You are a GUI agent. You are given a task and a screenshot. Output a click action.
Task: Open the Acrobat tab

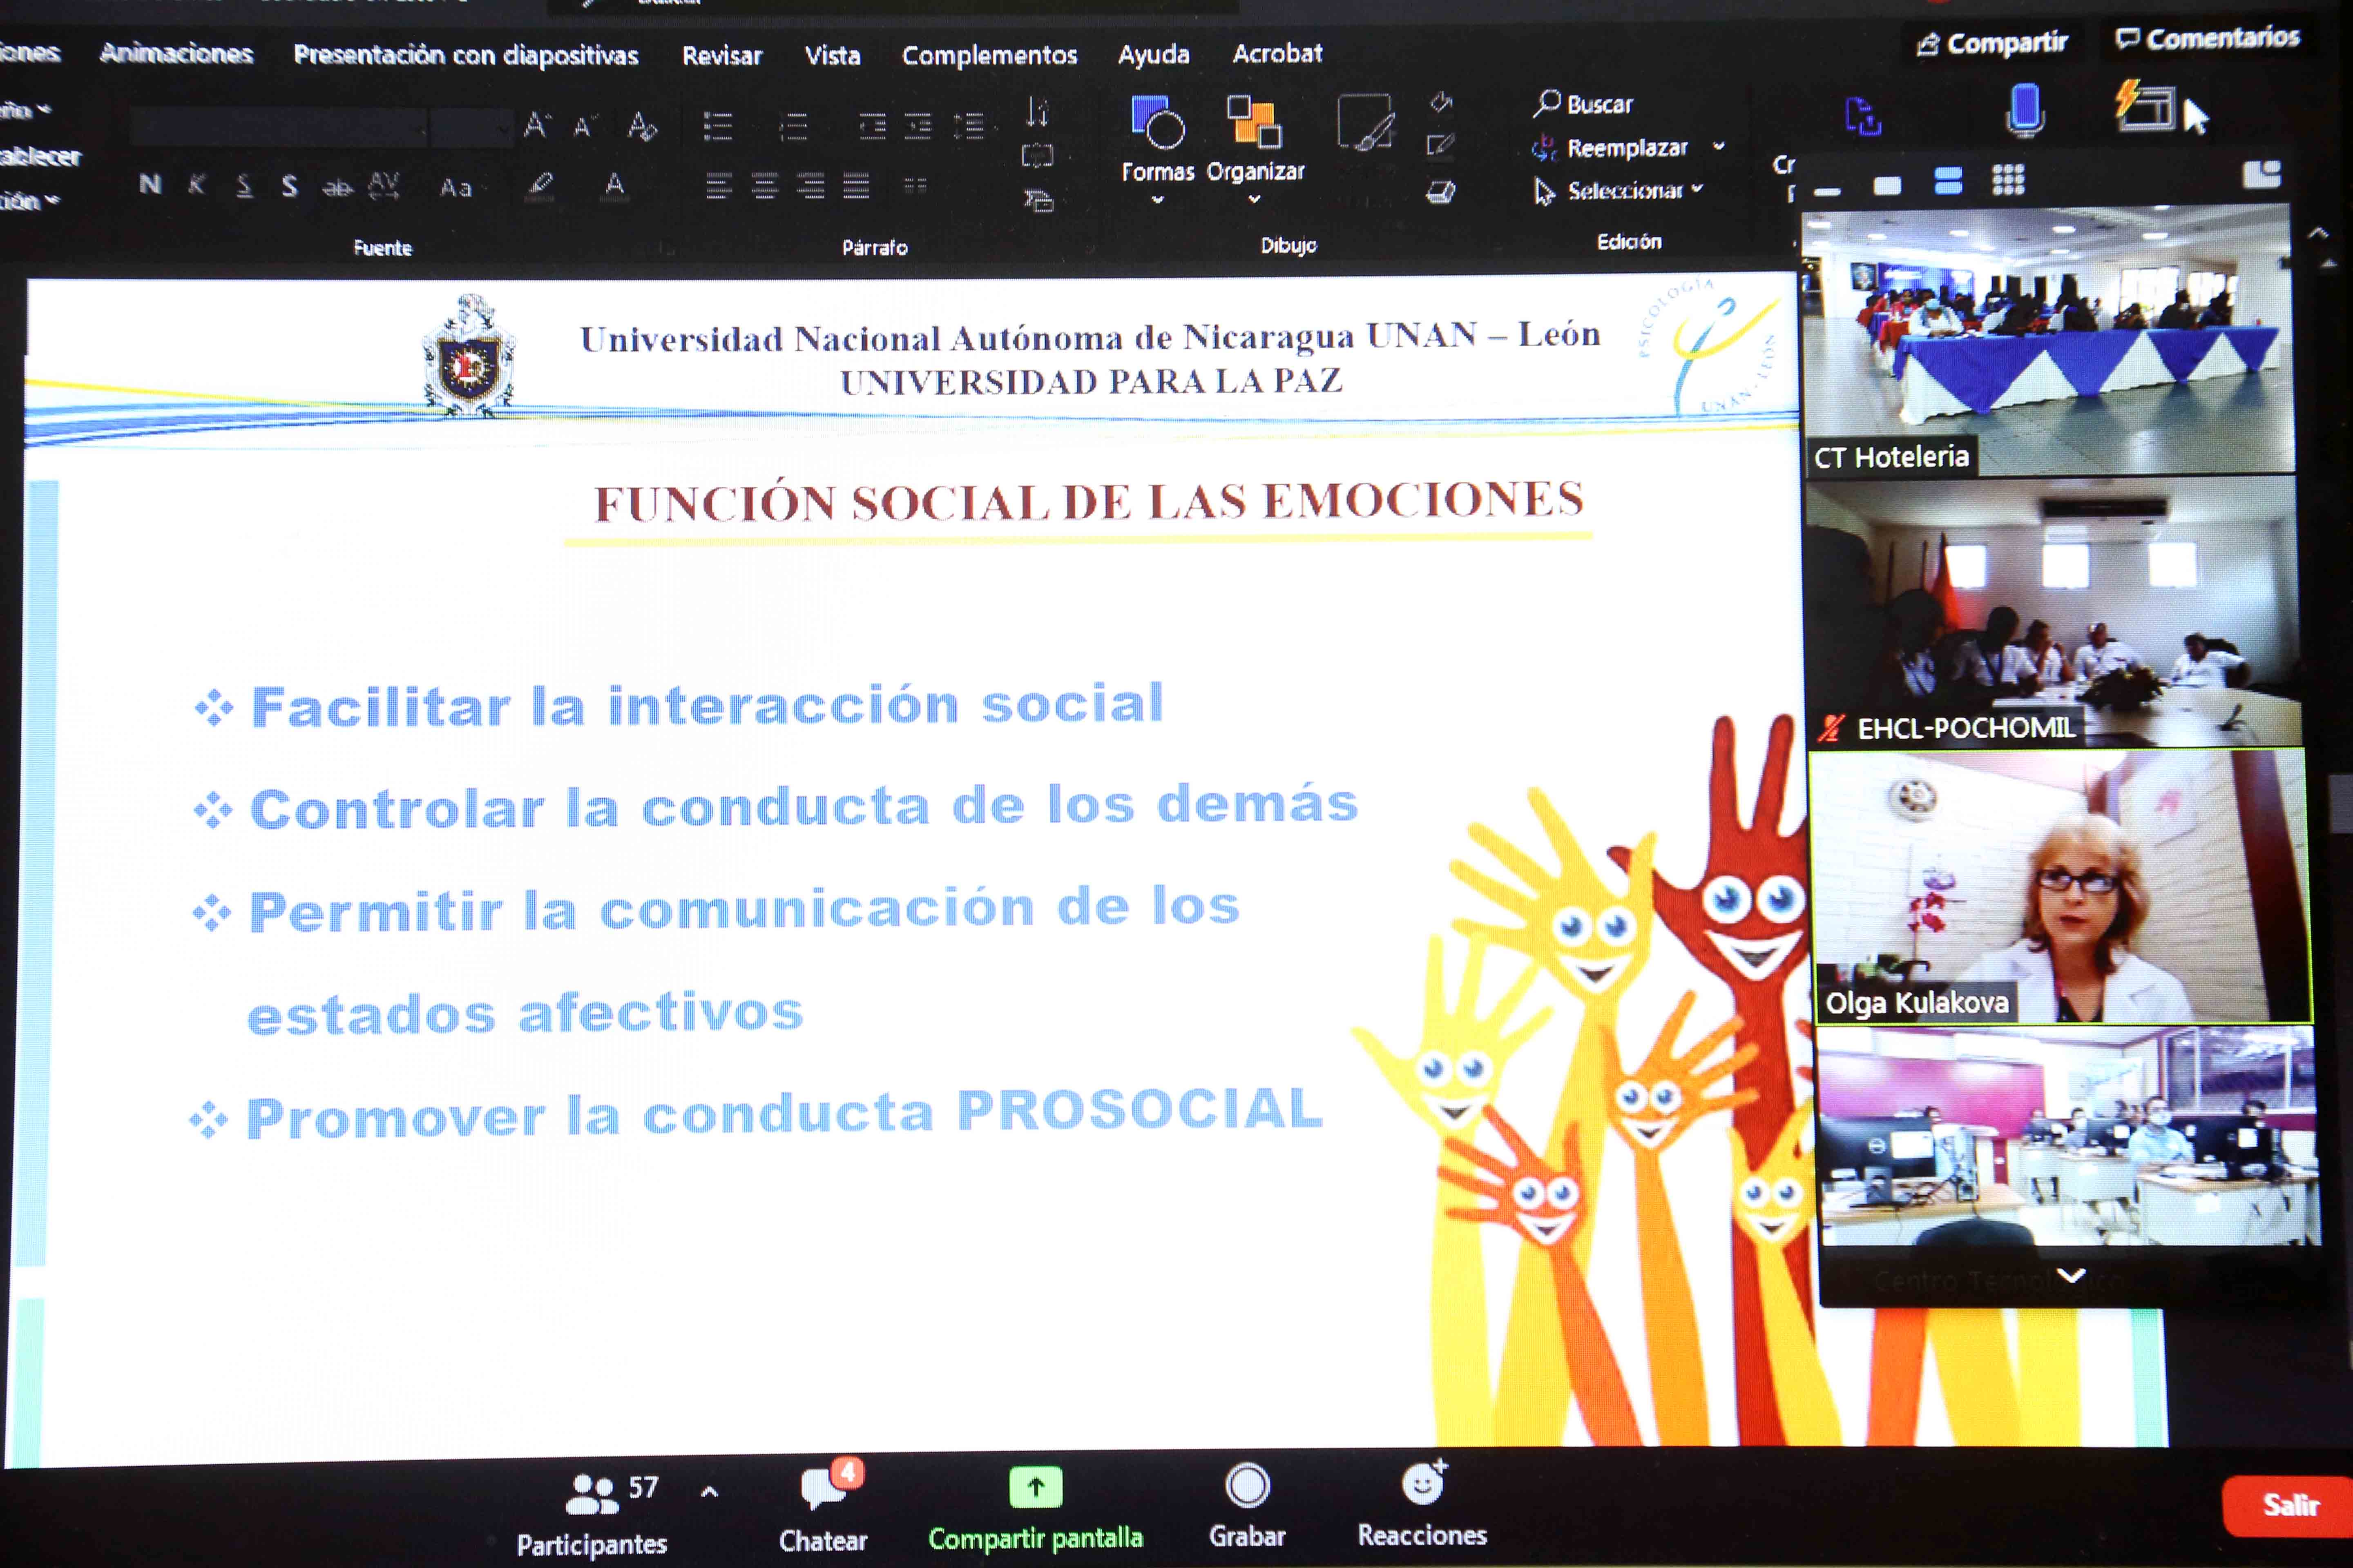point(1277,53)
